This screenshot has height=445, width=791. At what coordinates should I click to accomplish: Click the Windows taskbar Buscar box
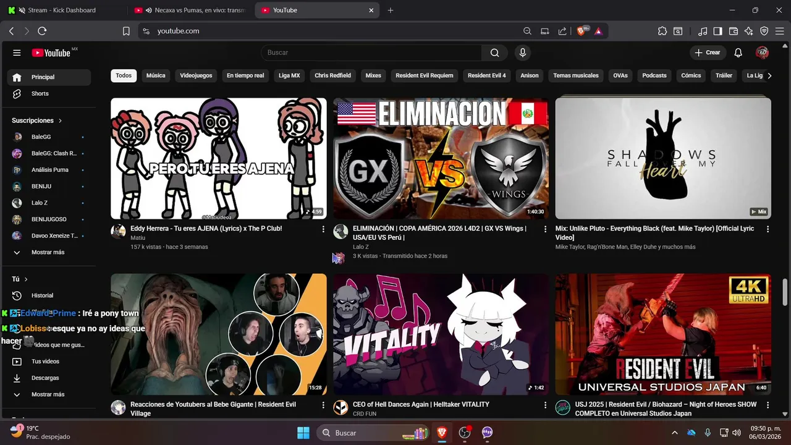pyautogui.click(x=374, y=433)
